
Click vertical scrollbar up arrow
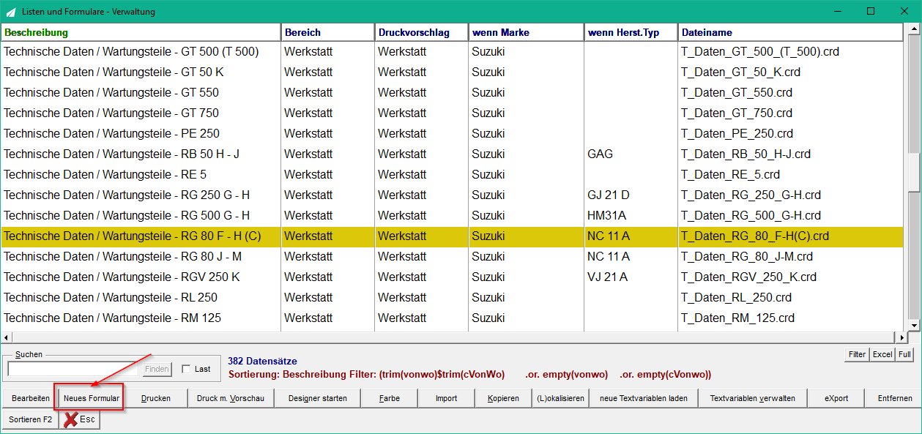coord(913,31)
